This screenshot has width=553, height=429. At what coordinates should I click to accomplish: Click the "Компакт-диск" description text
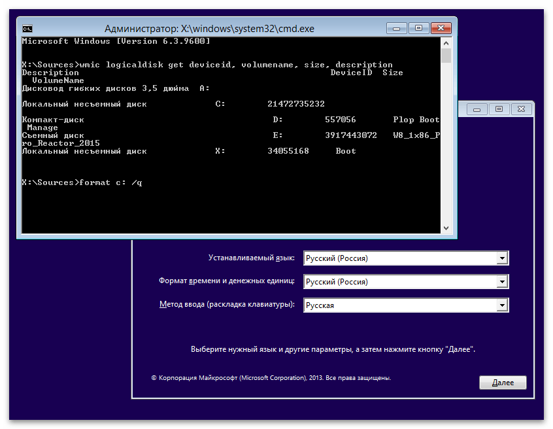[53, 120]
